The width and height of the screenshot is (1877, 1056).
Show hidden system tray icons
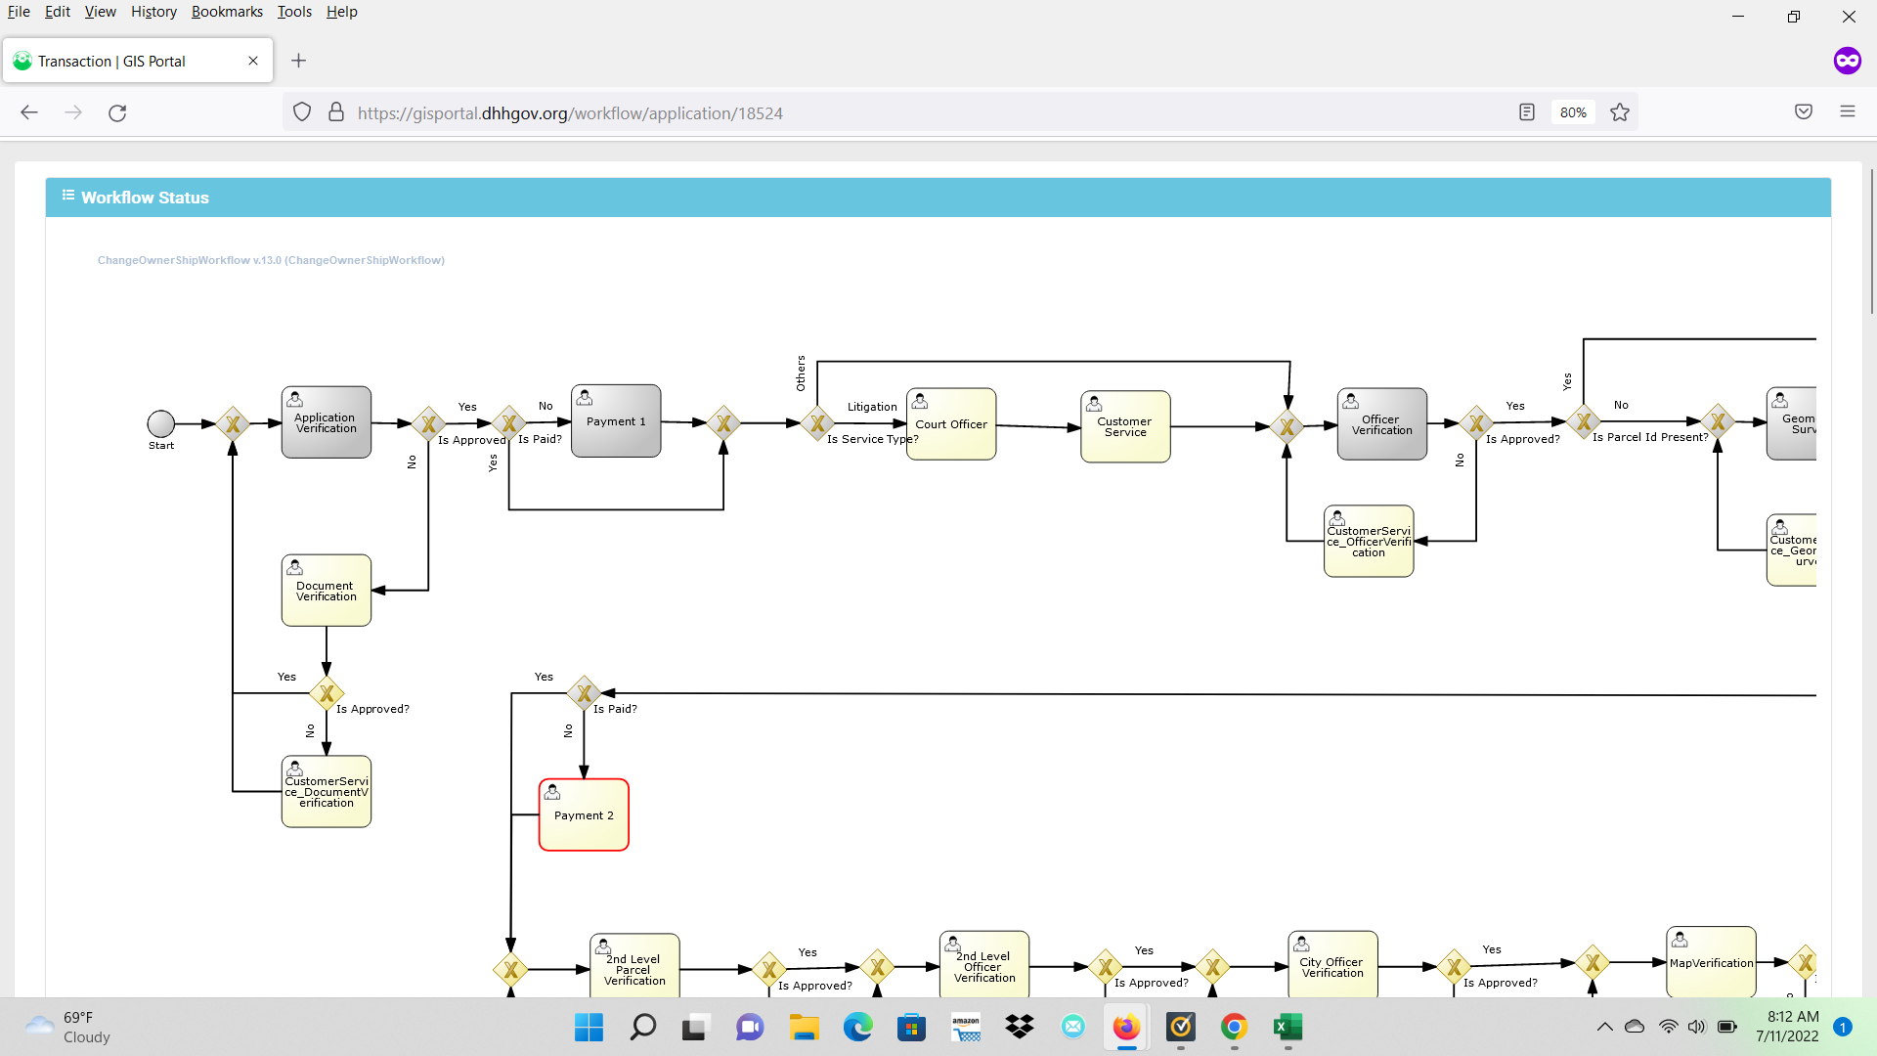1604,1027
